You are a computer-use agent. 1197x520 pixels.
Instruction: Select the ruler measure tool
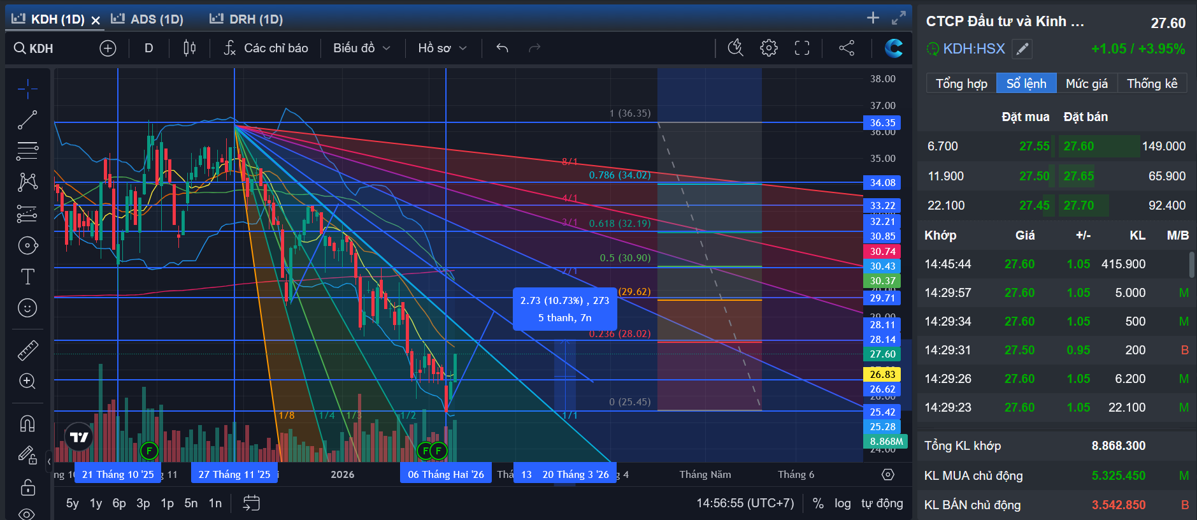point(27,350)
